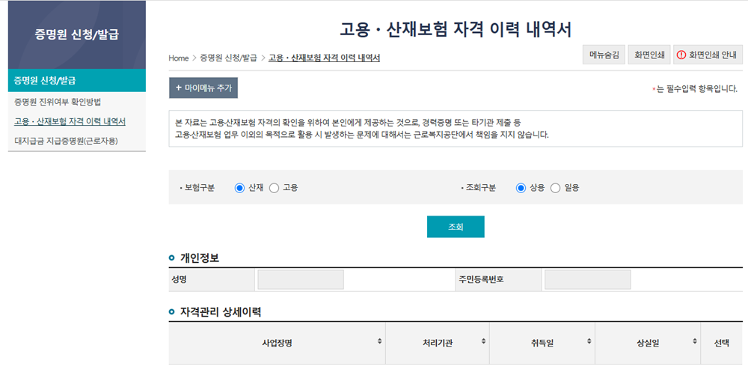
Task: Select the 상용 inquiry type radio
Action: tap(521, 188)
